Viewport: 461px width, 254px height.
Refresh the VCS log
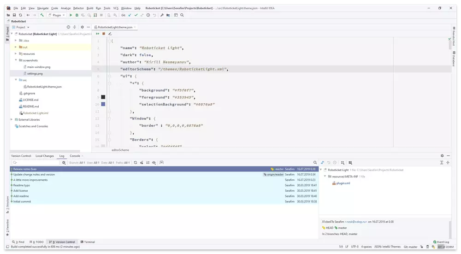click(135, 163)
